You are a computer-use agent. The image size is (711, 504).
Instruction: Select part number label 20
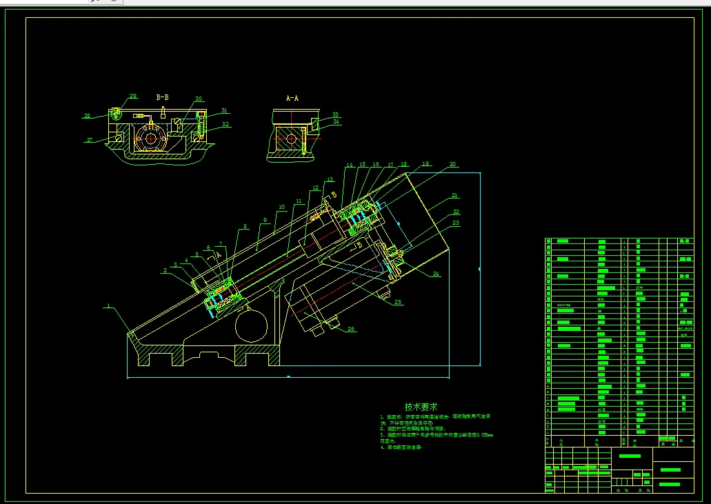452,164
